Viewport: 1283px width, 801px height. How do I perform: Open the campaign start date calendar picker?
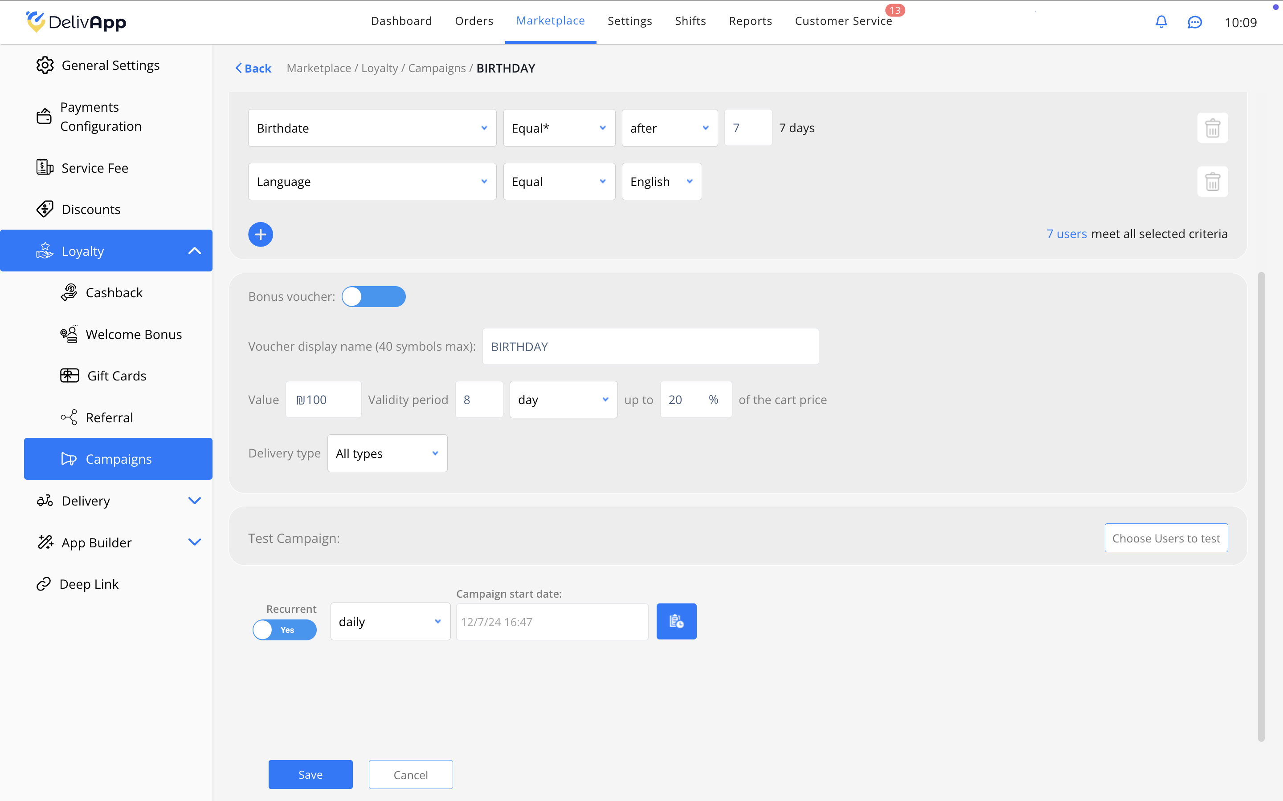click(x=676, y=621)
